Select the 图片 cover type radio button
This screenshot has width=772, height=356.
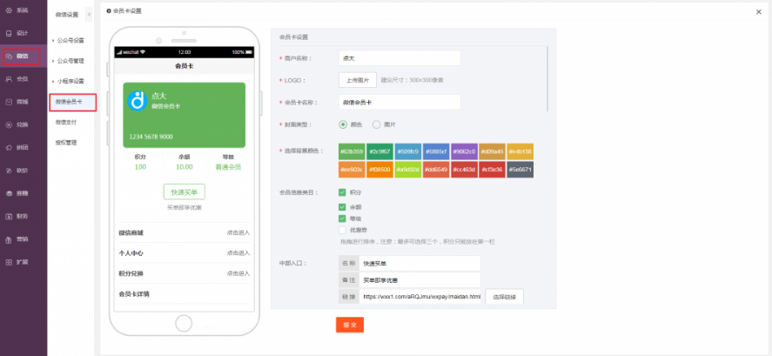tap(376, 124)
